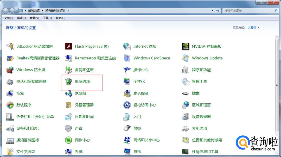Screen dimensions: 281x157
Task: Launch the NVIDIA 控制面板 icon
Action: (x=186, y=46)
